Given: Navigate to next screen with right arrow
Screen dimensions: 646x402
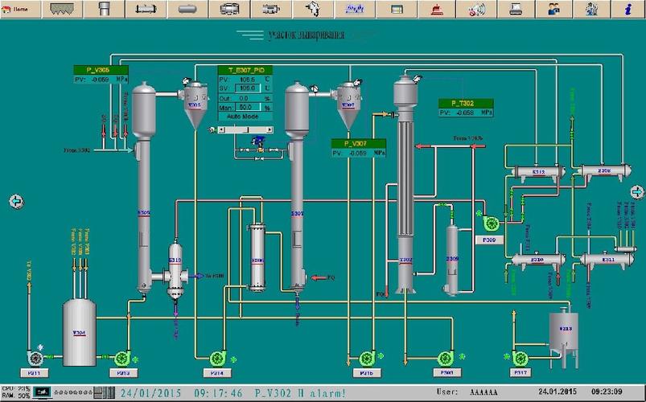Looking at the screenshot, I should [x=637, y=192].
